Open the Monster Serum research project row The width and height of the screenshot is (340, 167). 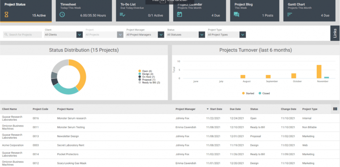click(x=72, y=119)
